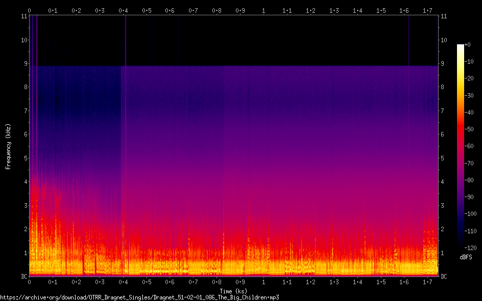Select the 1 mark on bottom time axis
Screen dimensions: 482x301
(x=263, y=282)
